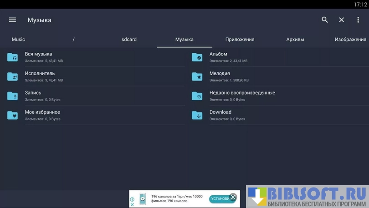Switch to the Приложения tab

tap(240, 40)
